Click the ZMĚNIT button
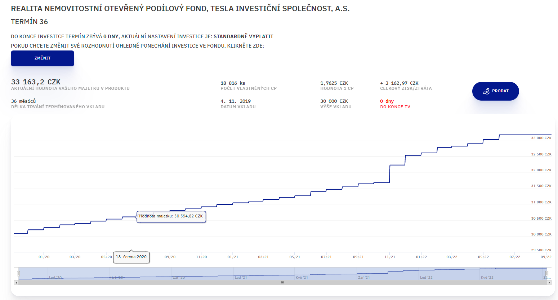 click(43, 58)
